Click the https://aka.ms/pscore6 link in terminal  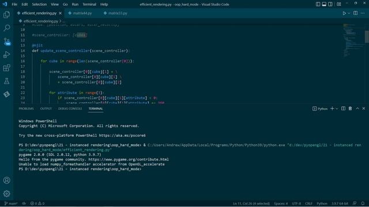click(x=122, y=136)
